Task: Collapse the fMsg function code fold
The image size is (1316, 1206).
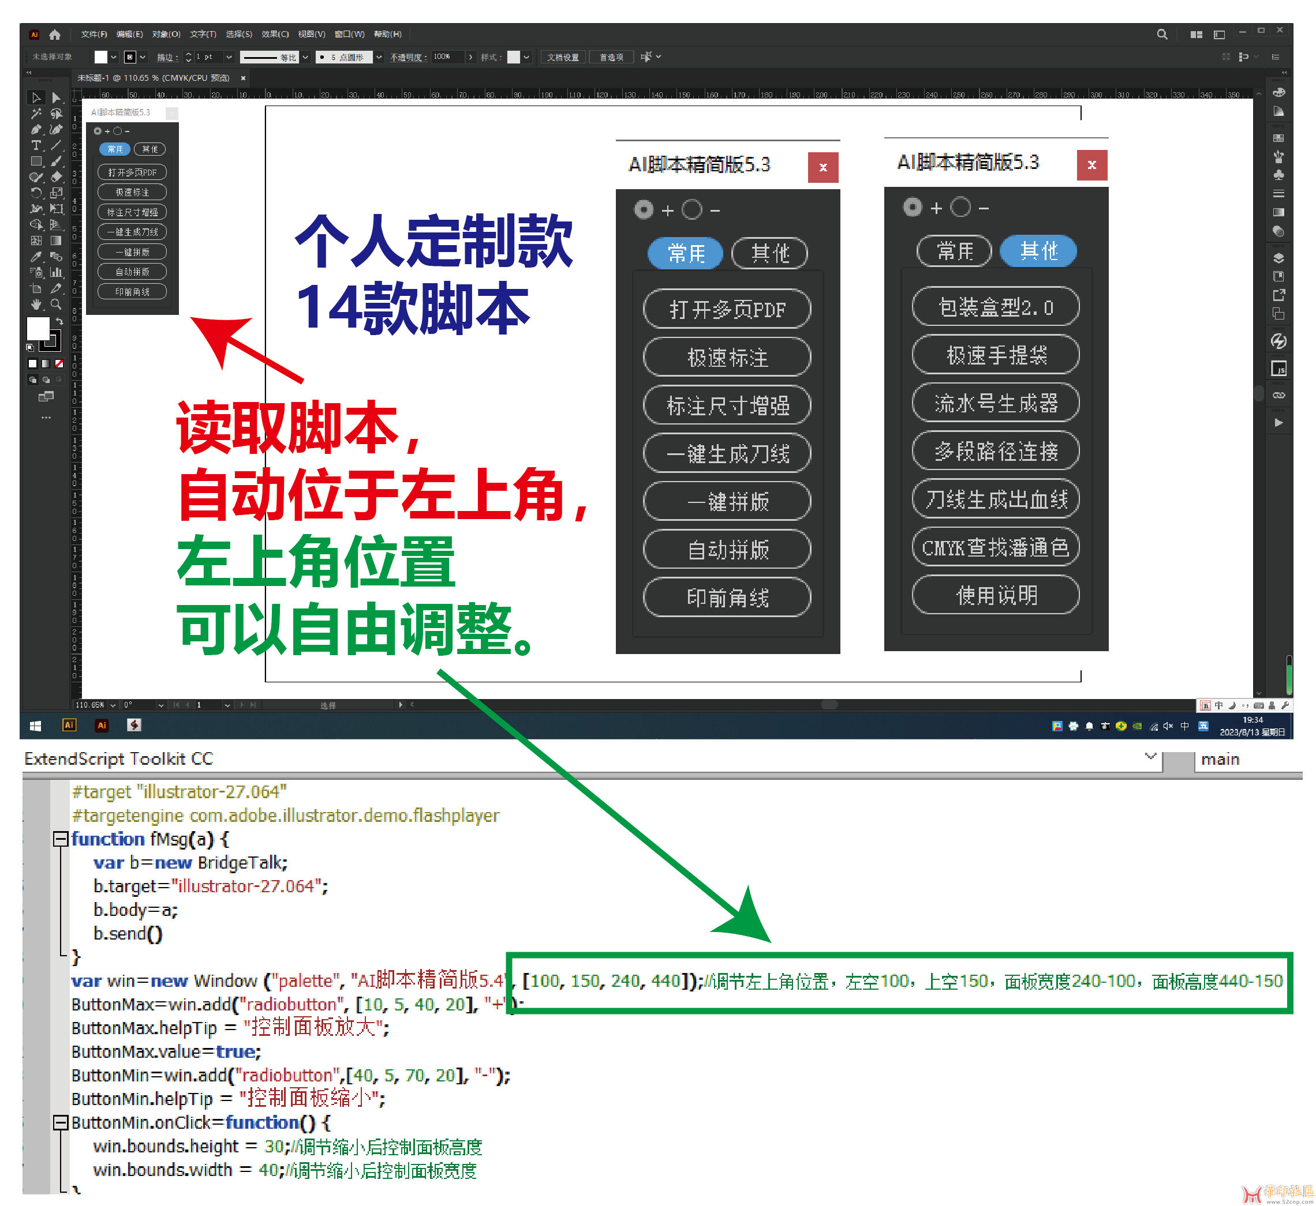Action: pos(60,839)
